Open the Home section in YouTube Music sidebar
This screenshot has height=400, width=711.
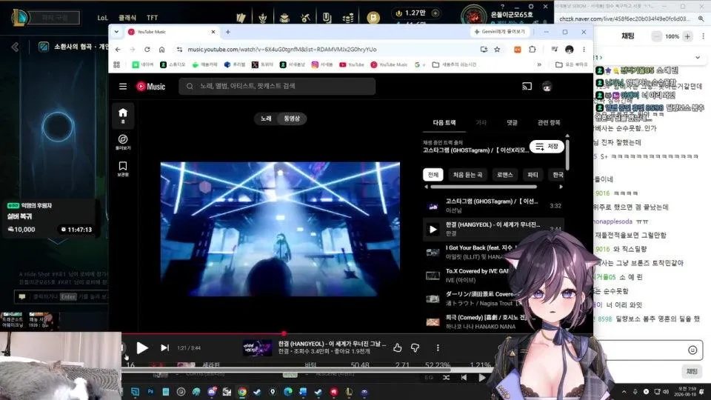123,116
